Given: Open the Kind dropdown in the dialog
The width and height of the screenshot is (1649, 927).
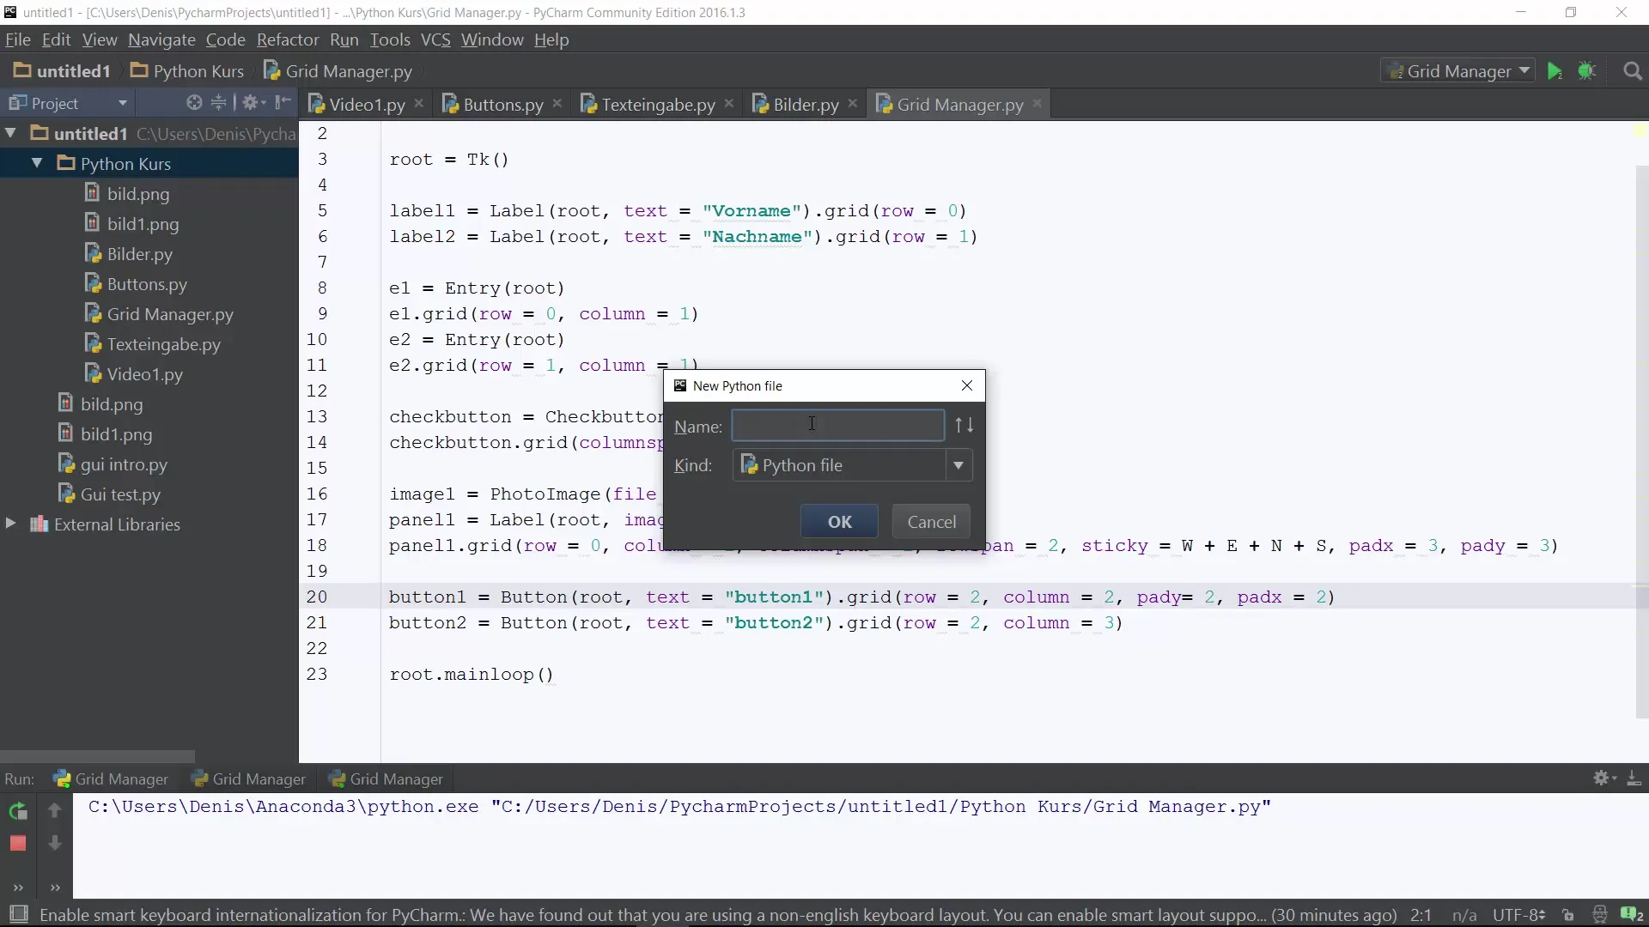Looking at the screenshot, I should (958, 465).
